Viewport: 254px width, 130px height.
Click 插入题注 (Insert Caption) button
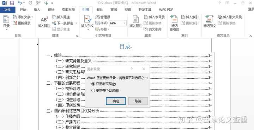135,22
